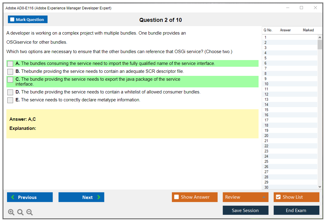Screen dimensions: 327x223
Task: Click the zoom reset magnifier icon
Action: pos(20,212)
